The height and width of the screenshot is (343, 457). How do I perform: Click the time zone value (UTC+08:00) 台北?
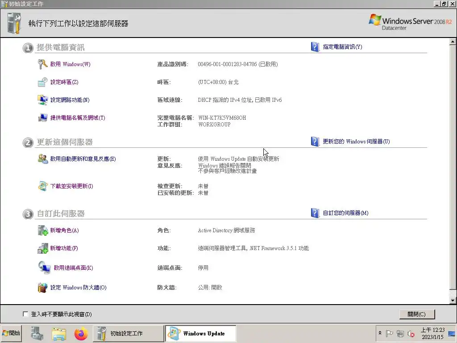(x=218, y=82)
